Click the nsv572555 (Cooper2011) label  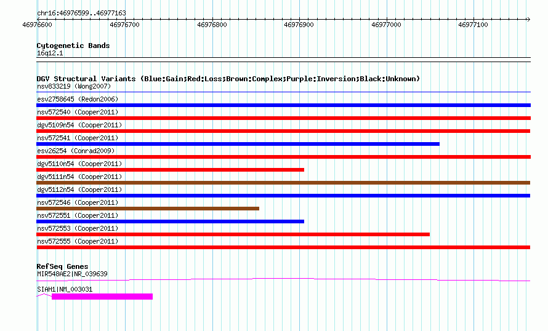click(x=78, y=241)
